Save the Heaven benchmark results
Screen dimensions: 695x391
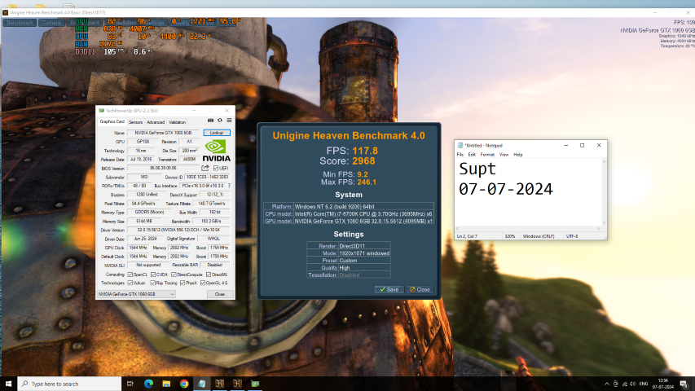389,289
